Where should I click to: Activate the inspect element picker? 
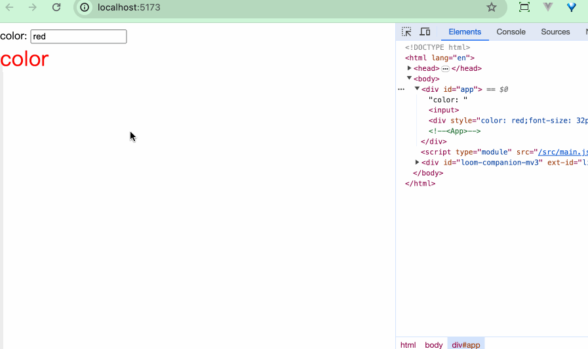[406, 31]
